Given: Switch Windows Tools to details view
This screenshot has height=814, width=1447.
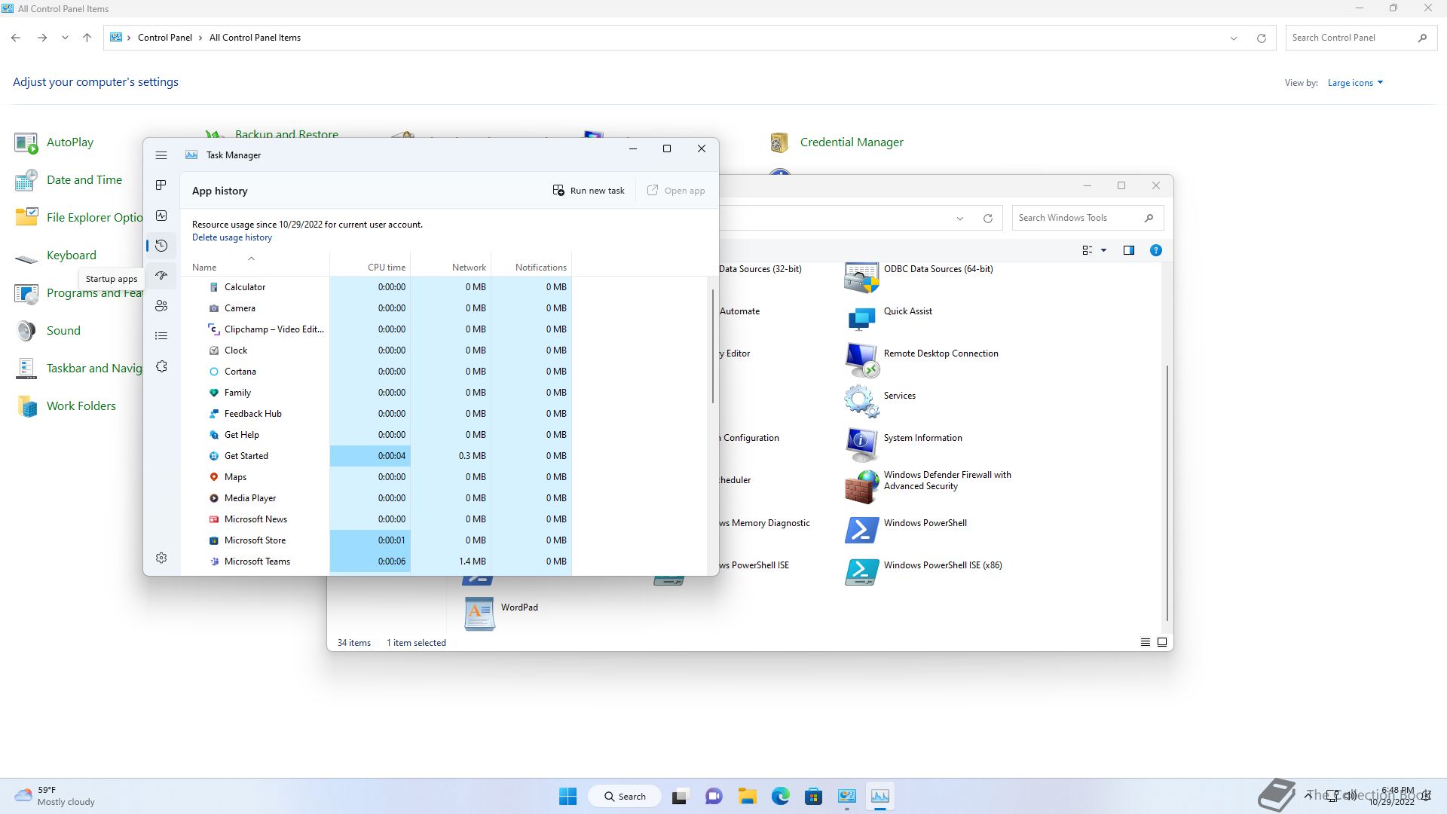Looking at the screenshot, I should pos(1145,643).
